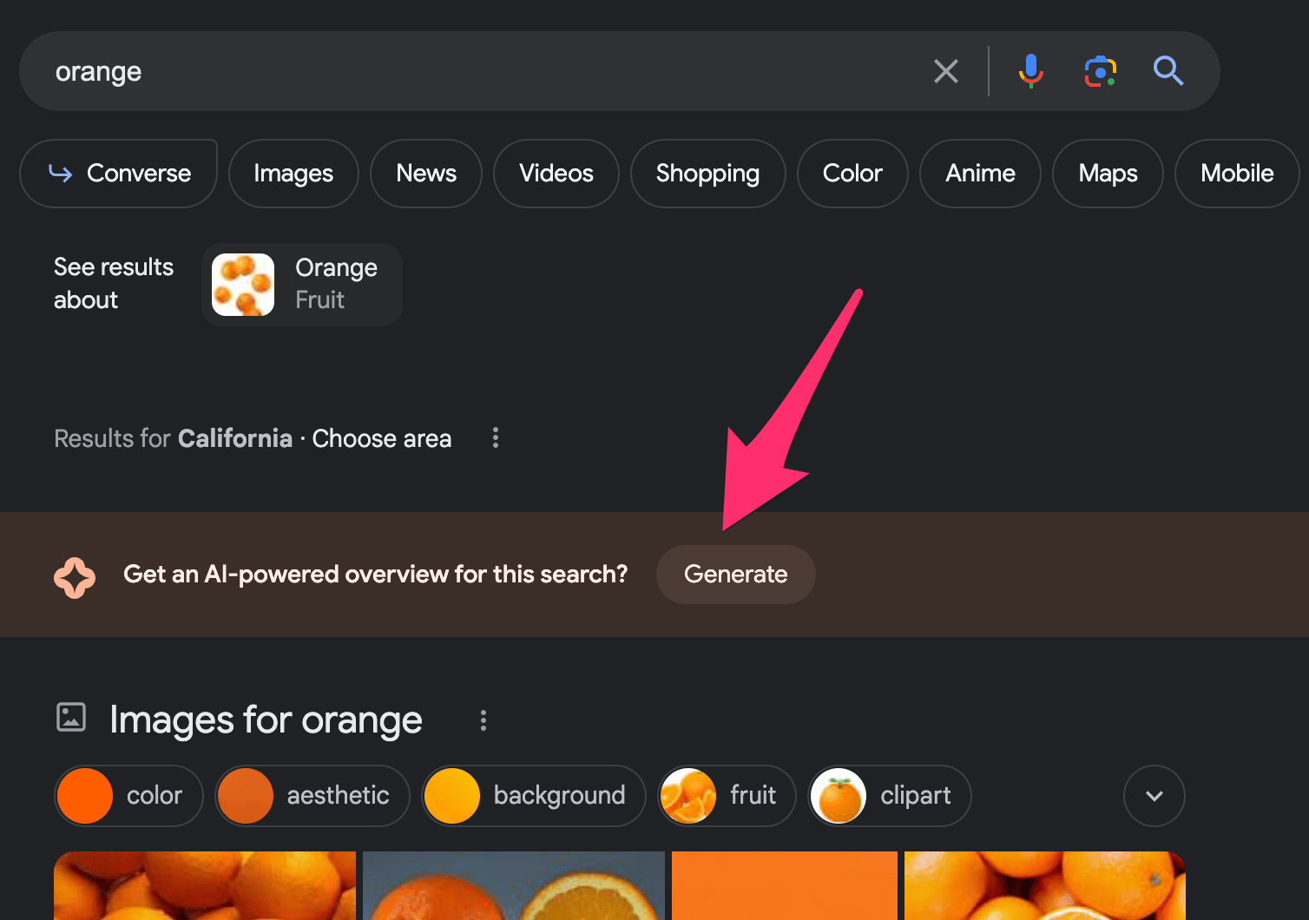
Task: Switch to the Images tab
Action: 293,174
